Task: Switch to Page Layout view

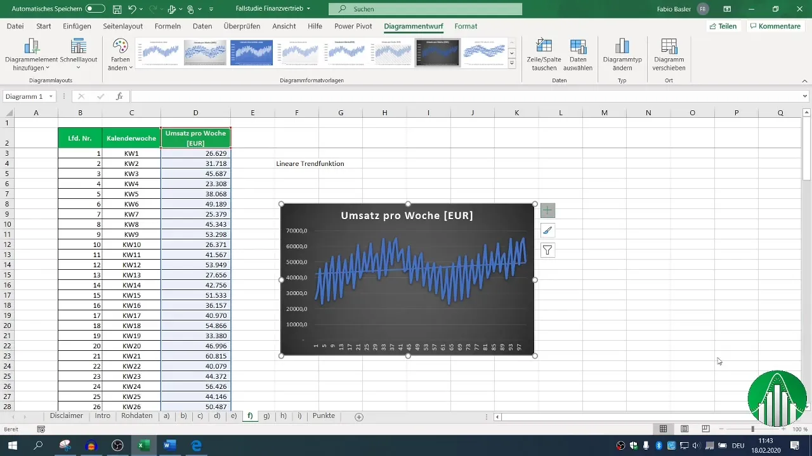Action: [x=684, y=429]
